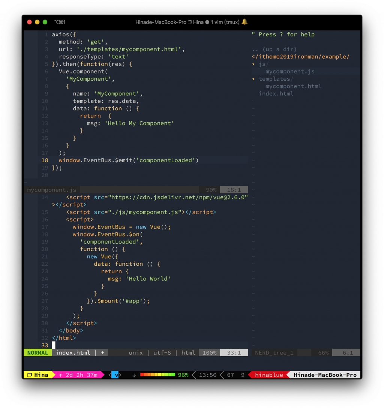
Task: Click the 96% battery percentage
Action: click(x=183, y=375)
